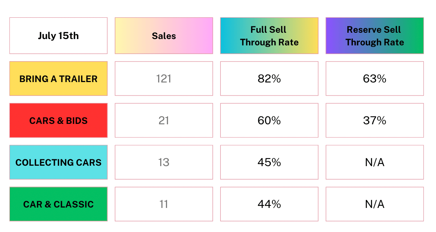Click the 121 sales cell
The image size is (436, 232).
[x=164, y=79]
